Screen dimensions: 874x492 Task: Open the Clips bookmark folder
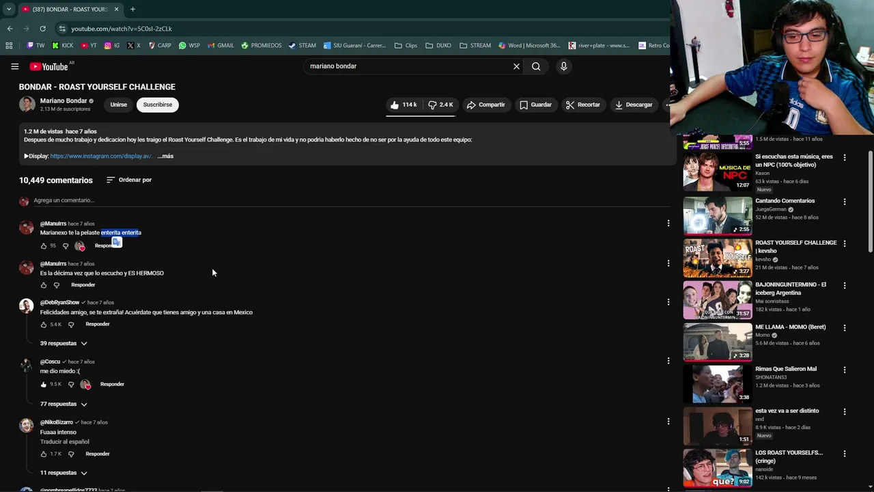click(x=406, y=46)
